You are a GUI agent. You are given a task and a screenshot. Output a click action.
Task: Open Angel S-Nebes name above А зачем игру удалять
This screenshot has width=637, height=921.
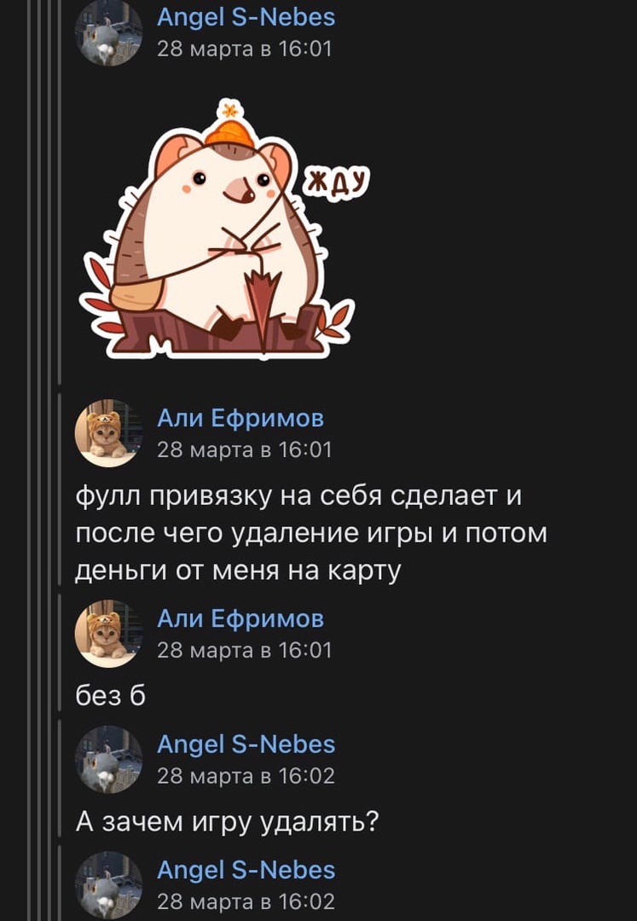click(x=246, y=744)
